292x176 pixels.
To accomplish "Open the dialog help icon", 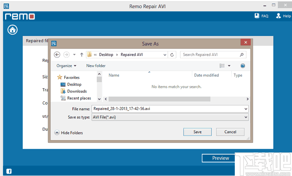I will point(243,66).
